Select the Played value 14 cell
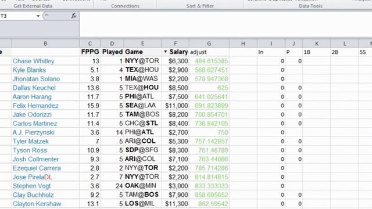 (x=112, y=132)
